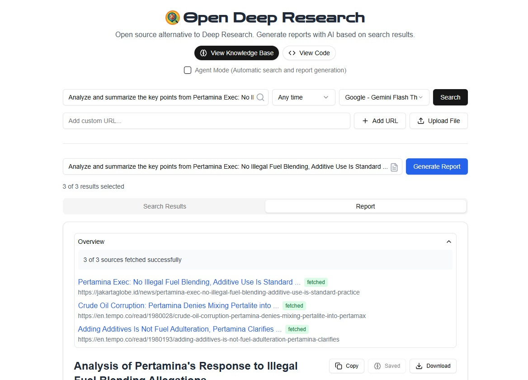Screen dimensions: 528x380
Task: Open the Google - Gemini Flash model dropdown
Action: click(384, 97)
